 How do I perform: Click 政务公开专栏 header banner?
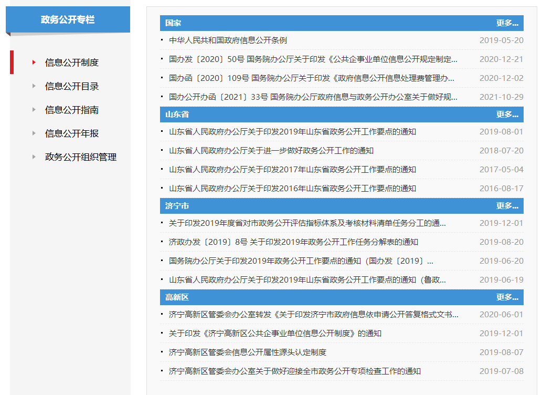(68, 19)
